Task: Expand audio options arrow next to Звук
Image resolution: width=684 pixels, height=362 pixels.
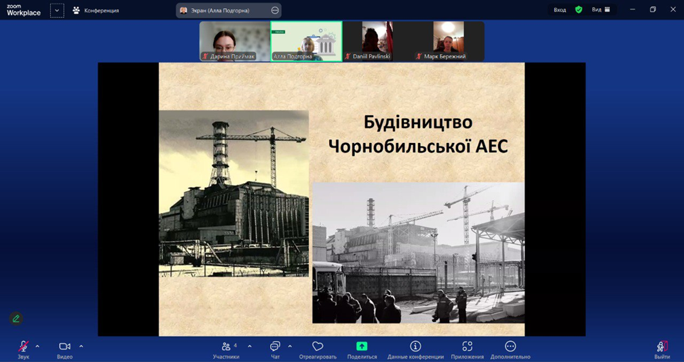Action: click(37, 346)
